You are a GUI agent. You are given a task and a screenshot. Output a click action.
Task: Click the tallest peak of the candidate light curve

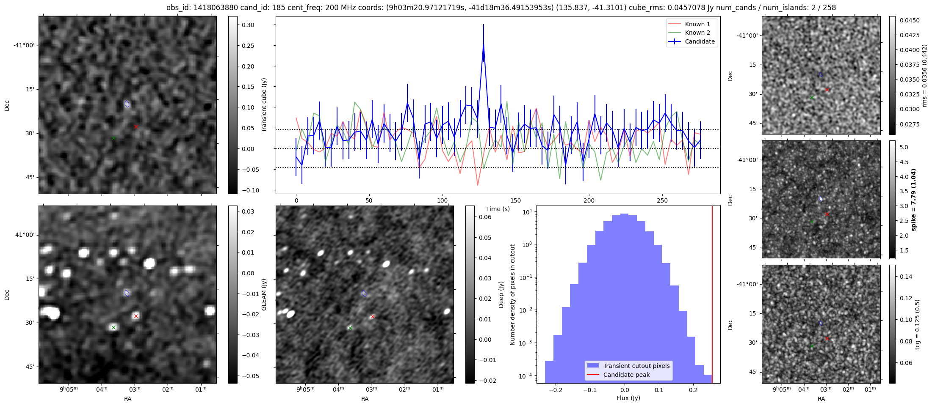point(483,44)
